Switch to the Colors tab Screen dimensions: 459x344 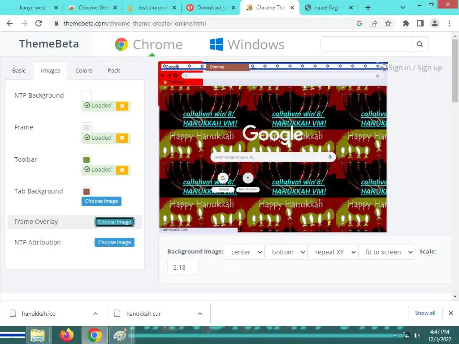pyautogui.click(x=84, y=70)
